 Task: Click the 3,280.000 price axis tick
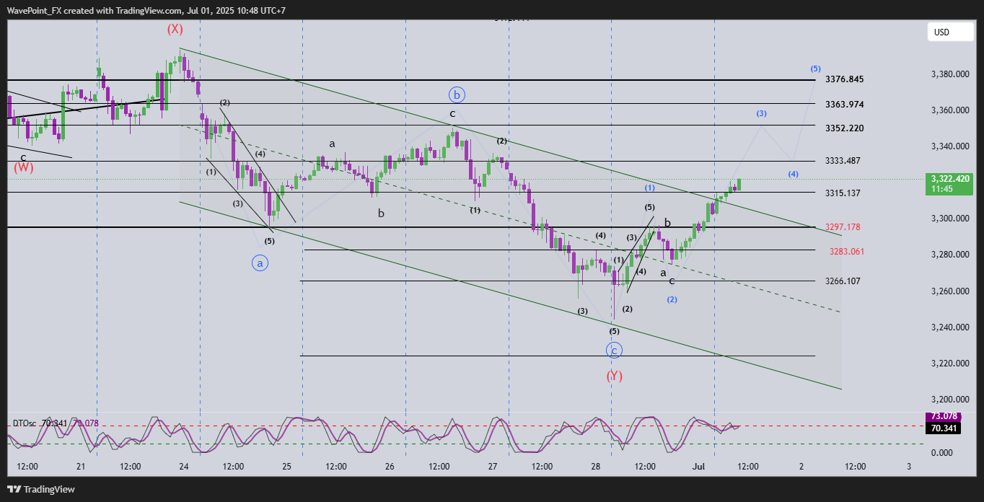coord(949,255)
